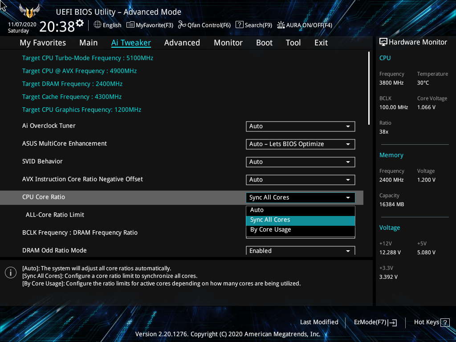The width and height of the screenshot is (456, 342).
Task: Open MyFavorite(F3) from top bar
Action: [150, 25]
